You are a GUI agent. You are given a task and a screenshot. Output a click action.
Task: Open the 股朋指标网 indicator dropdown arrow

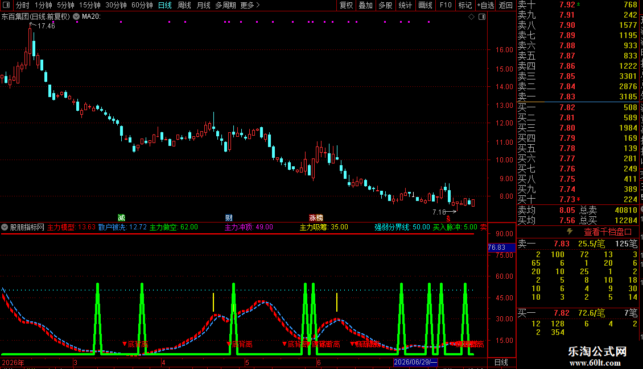pos(5,227)
